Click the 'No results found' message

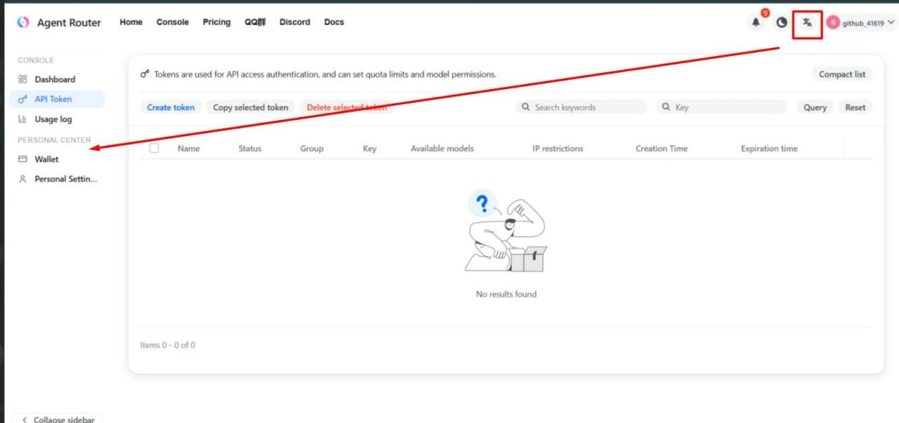(506, 294)
